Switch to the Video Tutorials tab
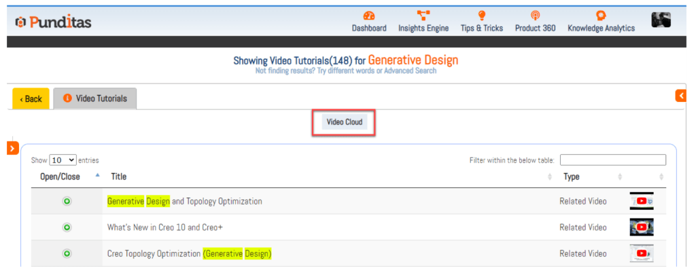Screen dimensions: 696x277 [95, 98]
